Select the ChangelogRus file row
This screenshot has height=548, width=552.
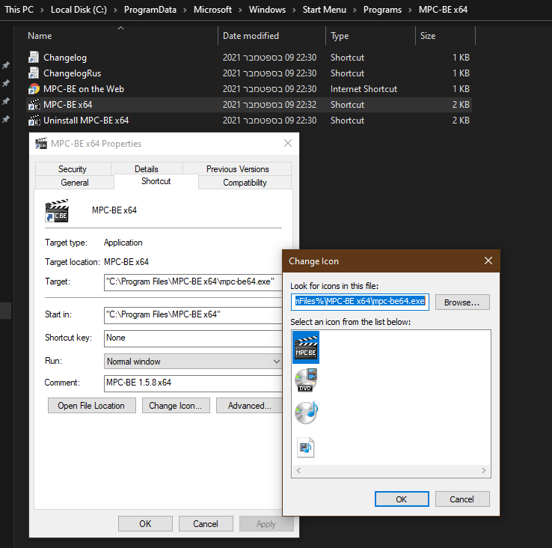(x=249, y=73)
